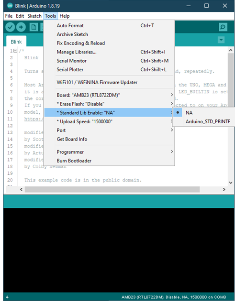Click the Upload arrow toolbar icon
This screenshot has width=235, height=301.
tap(21, 27)
